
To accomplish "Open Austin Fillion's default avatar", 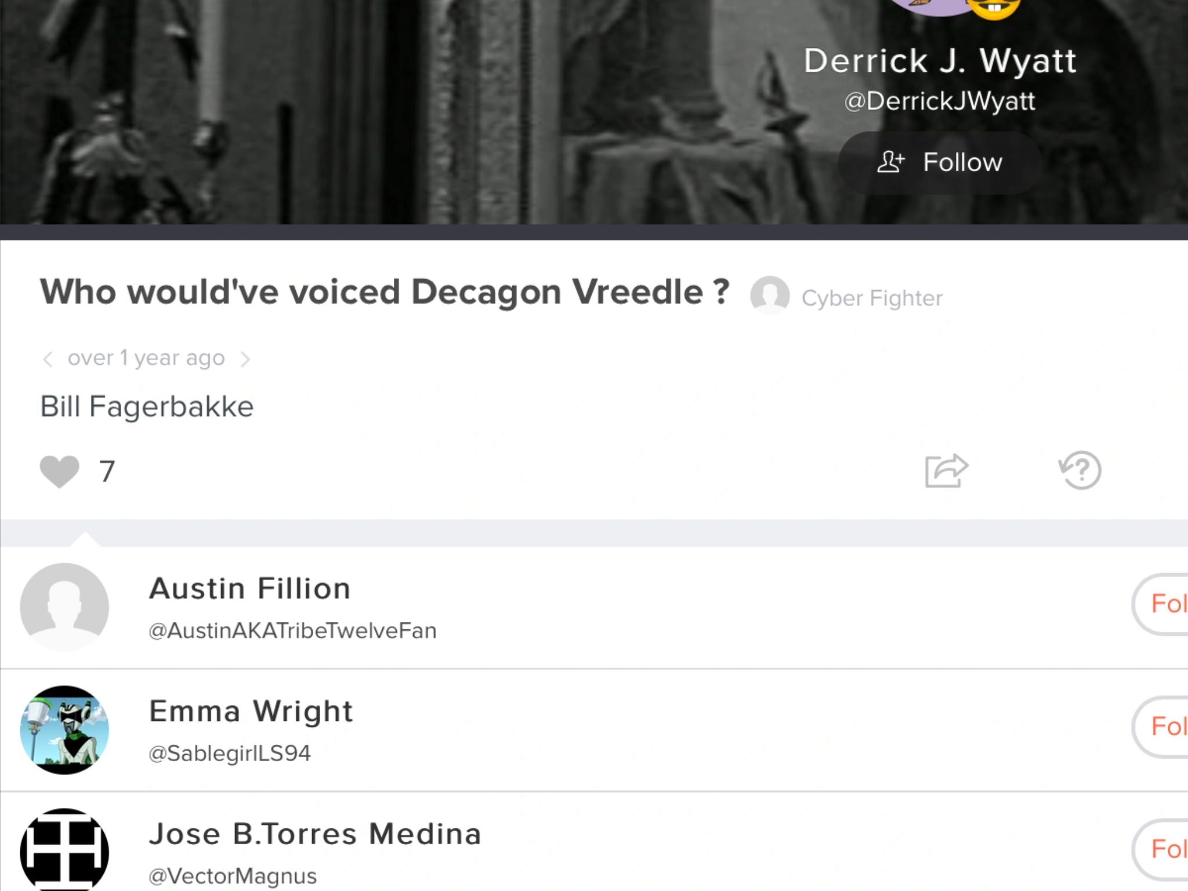I will click(64, 607).
